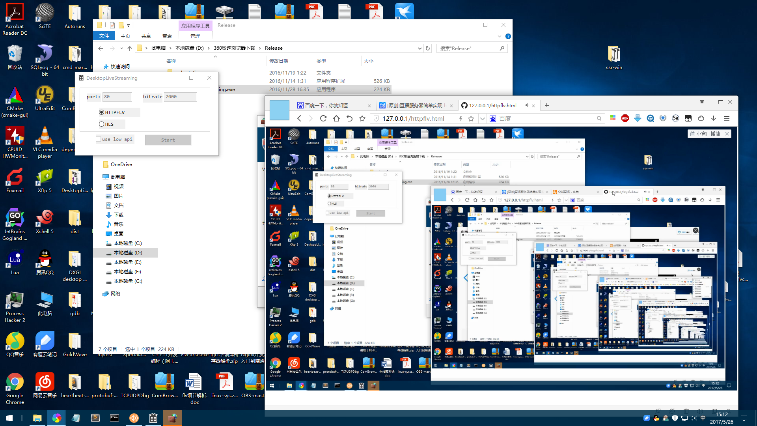
Task: Select 本地磁盘 (E:) in navigation tree
Action: [127, 262]
